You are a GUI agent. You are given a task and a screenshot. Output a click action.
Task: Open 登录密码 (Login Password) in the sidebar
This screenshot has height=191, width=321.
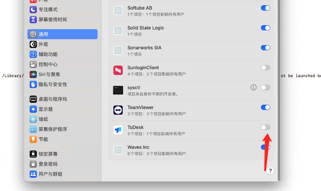click(x=63, y=164)
